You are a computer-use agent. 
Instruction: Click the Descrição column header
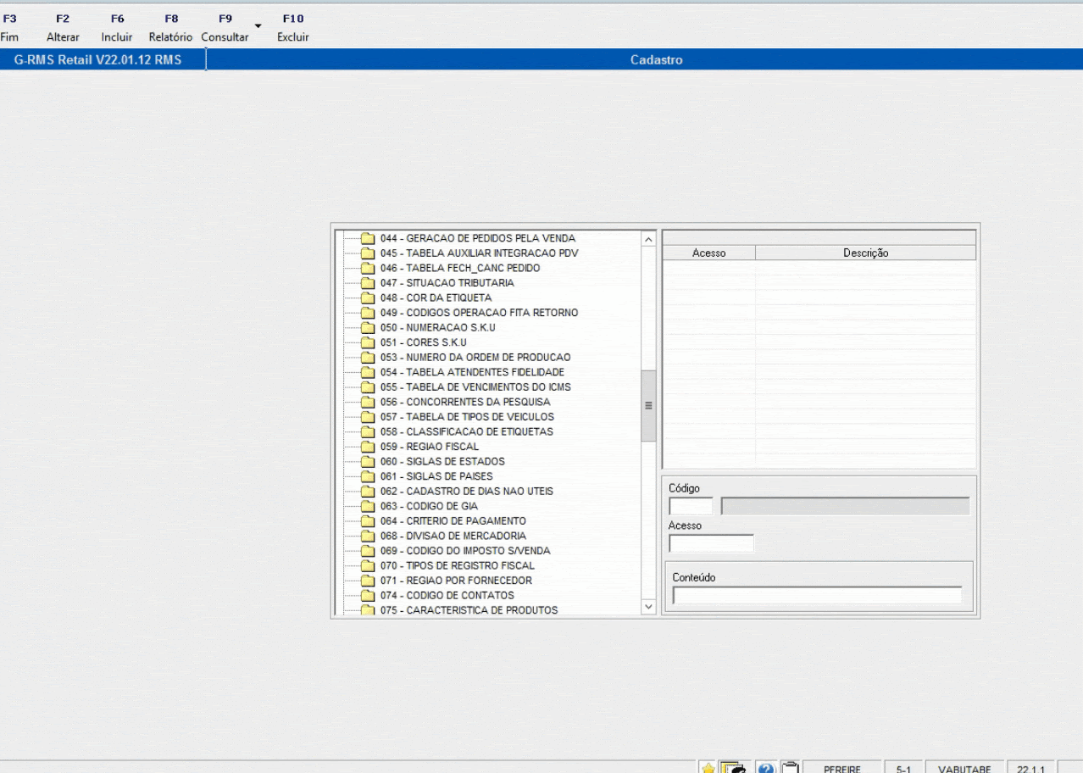(x=865, y=253)
